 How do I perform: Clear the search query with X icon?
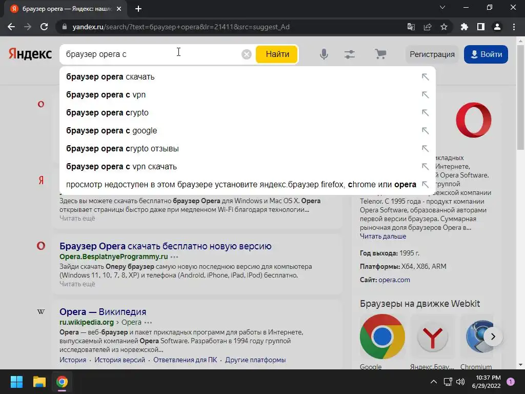pos(247,54)
